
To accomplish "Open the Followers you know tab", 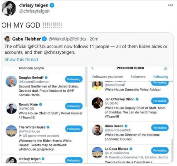I will click(x=108, y=77).
